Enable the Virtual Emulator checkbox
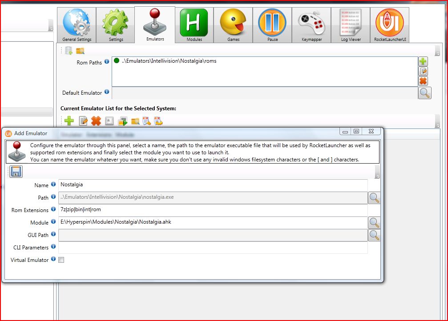The image size is (448, 321). (61, 260)
